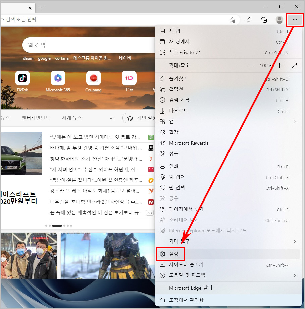The width and height of the screenshot is (305, 309).
Task: Open the Microsoft 365 shortcut icon
Action: 58,78
